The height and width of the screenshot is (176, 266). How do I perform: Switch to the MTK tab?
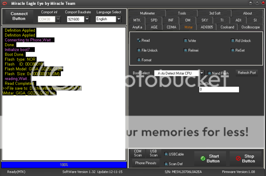point(137,20)
